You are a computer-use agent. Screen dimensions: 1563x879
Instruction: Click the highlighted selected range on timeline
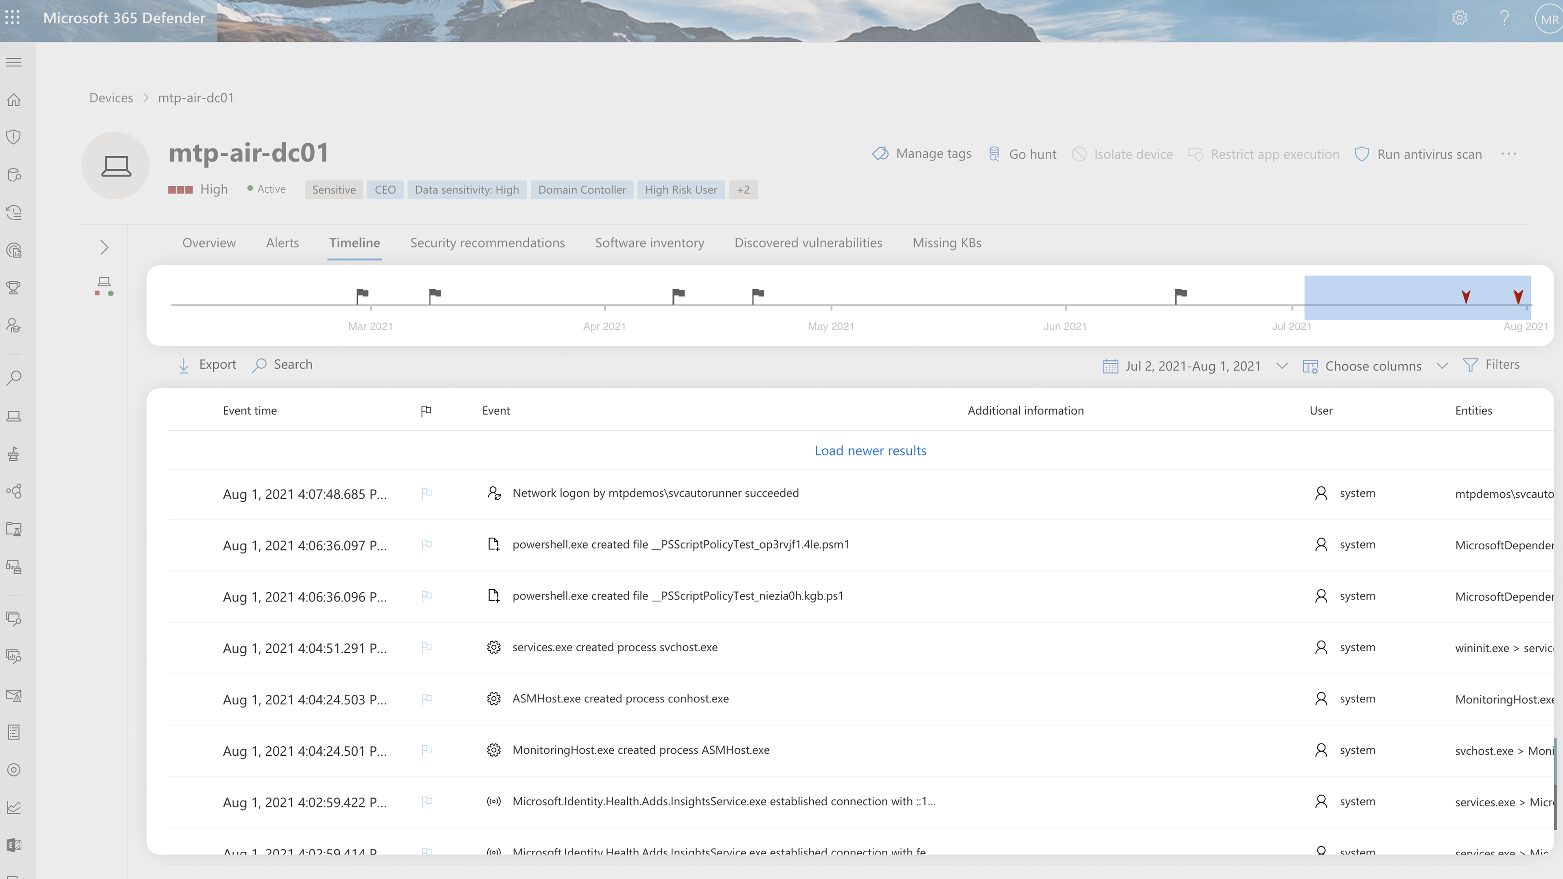point(1417,298)
